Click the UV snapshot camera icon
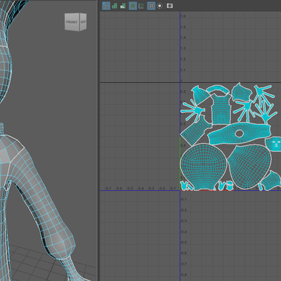The image size is (281, 281). [x=170, y=6]
